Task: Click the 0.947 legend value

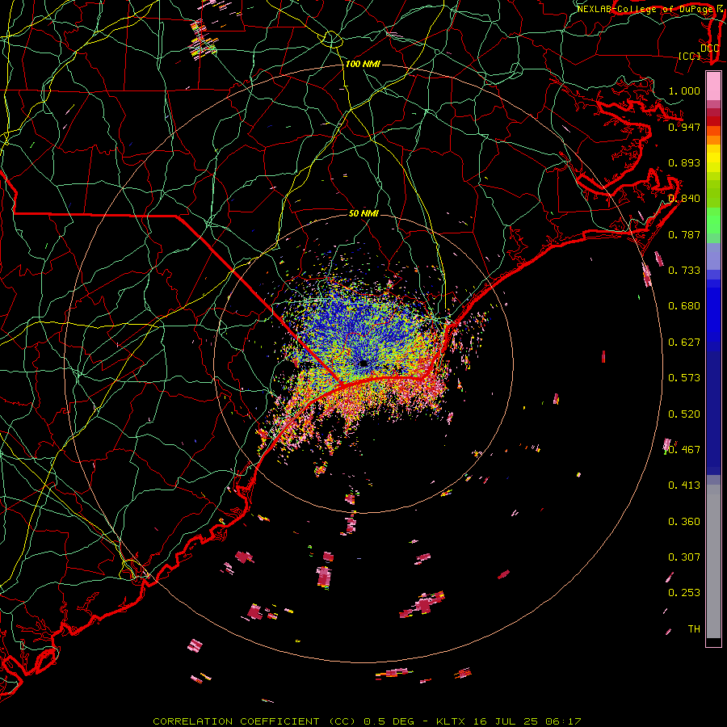Action: pos(684,127)
